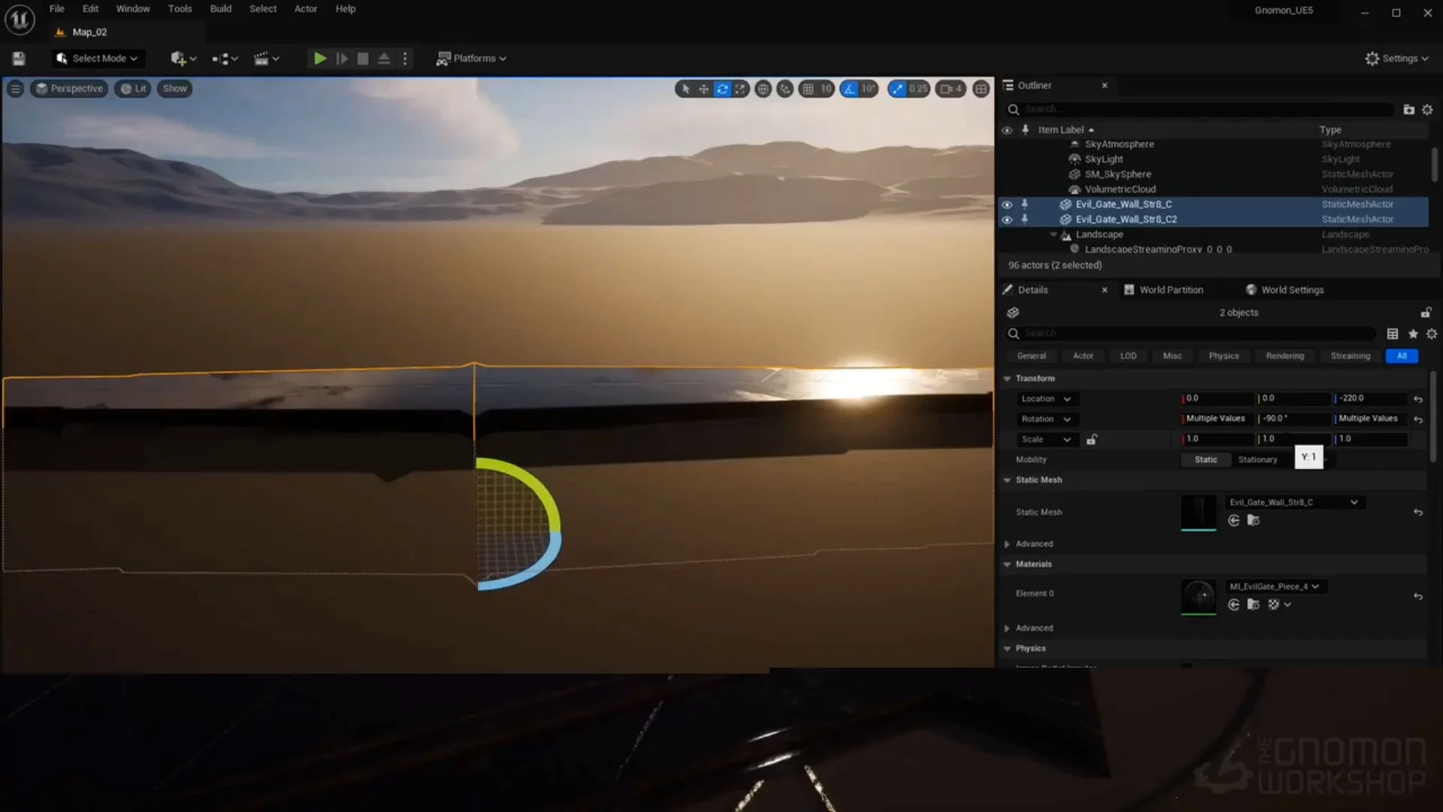Open the Blueprints toolbar dropdown
The image size is (1443, 812).
pyautogui.click(x=225, y=59)
